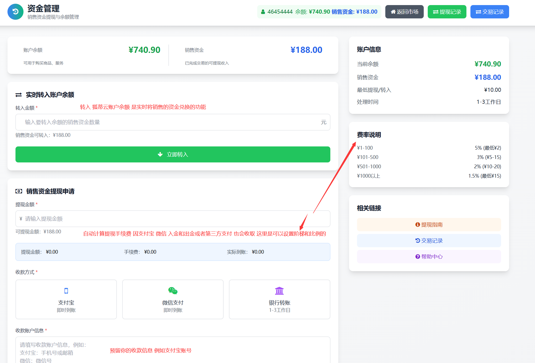Image resolution: width=535 pixels, height=363 pixels.
Task: Click the Alipay phone icon
Action: tap(66, 291)
